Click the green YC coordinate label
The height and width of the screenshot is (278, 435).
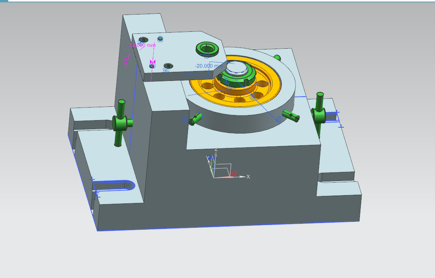(215, 163)
